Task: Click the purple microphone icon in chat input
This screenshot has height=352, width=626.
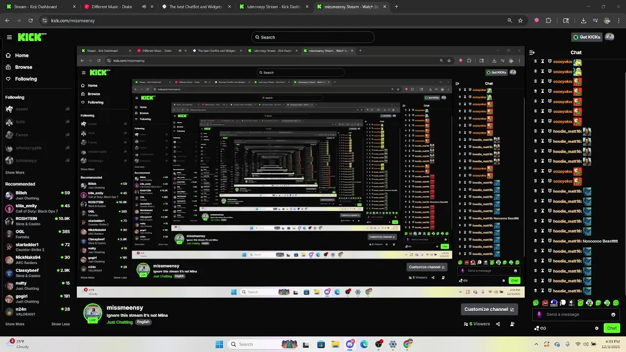Action: click(539, 314)
